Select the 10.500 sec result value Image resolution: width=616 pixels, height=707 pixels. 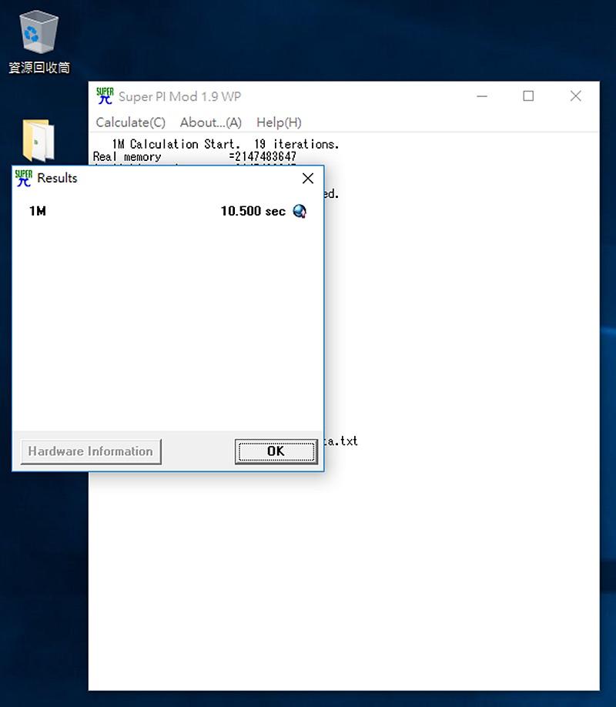click(x=253, y=211)
